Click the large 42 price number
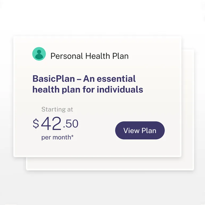This screenshot has height=205, width=205. coord(51,124)
